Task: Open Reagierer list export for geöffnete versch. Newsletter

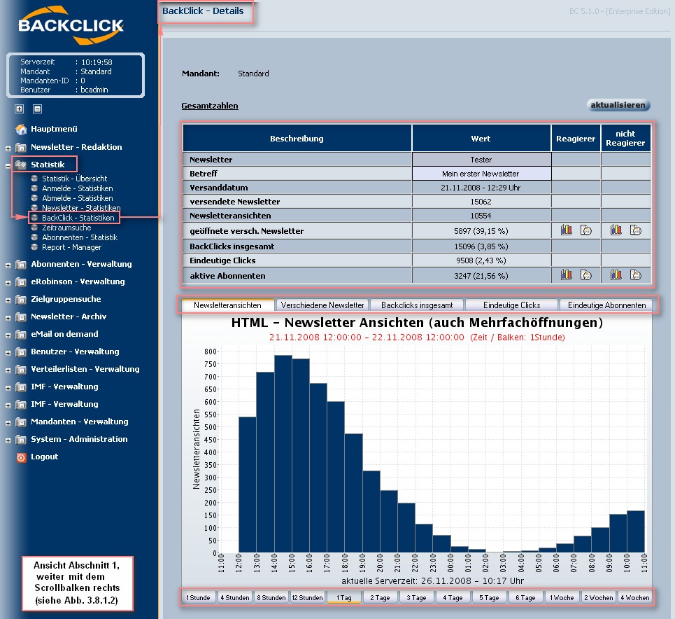Action: (x=586, y=230)
